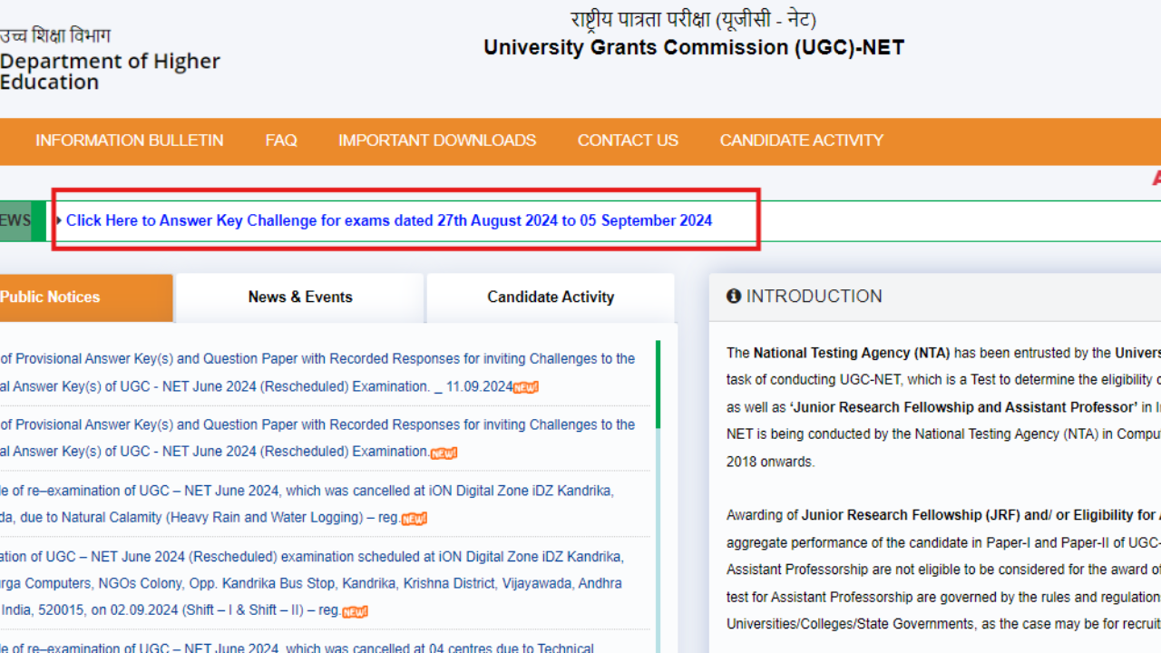Open the INFORMATION BULLETIN menu
The image size is (1161, 653).
click(129, 141)
